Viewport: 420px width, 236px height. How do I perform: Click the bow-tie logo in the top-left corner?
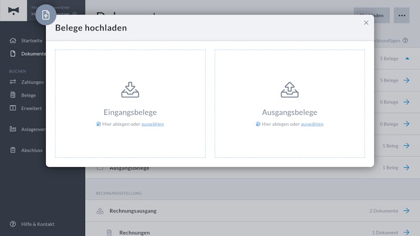(x=14, y=10)
